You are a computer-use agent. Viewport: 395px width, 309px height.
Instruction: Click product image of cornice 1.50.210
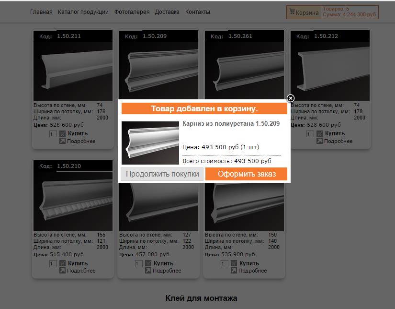[73, 201]
